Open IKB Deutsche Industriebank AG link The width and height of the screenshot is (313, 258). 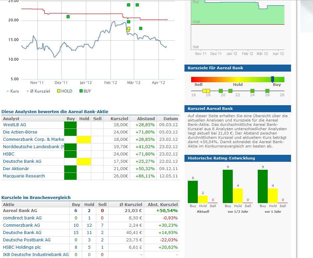coord(36,255)
